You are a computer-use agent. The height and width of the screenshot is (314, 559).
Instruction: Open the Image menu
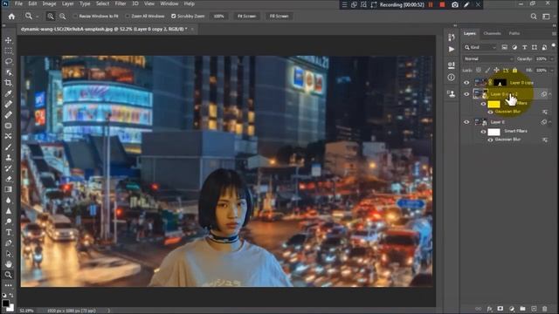coord(49,3)
